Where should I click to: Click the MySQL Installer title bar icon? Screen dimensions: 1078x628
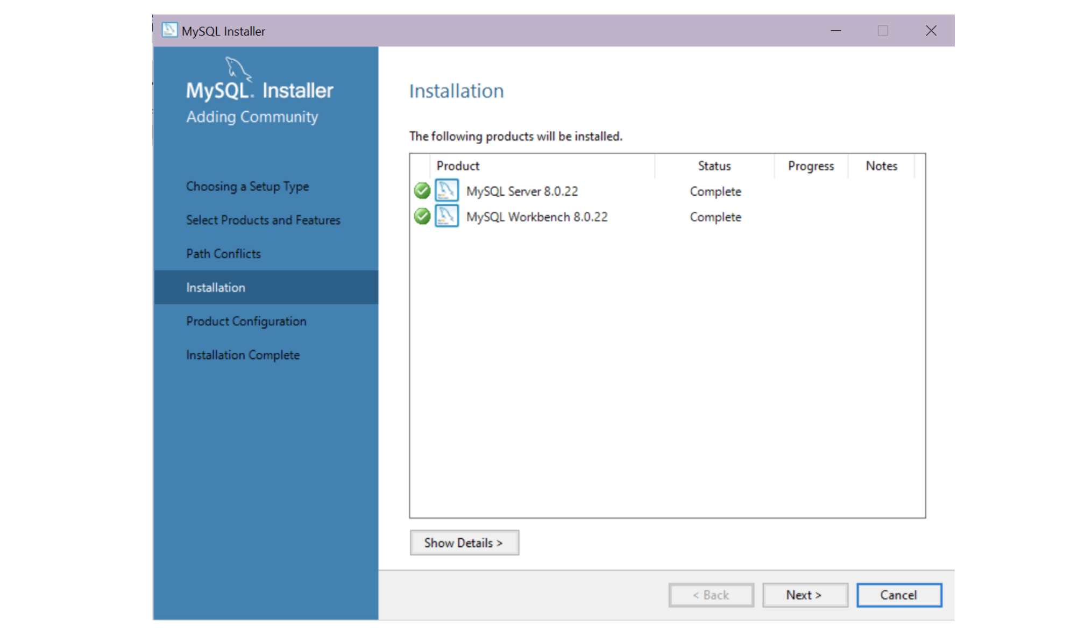(x=169, y=30)
